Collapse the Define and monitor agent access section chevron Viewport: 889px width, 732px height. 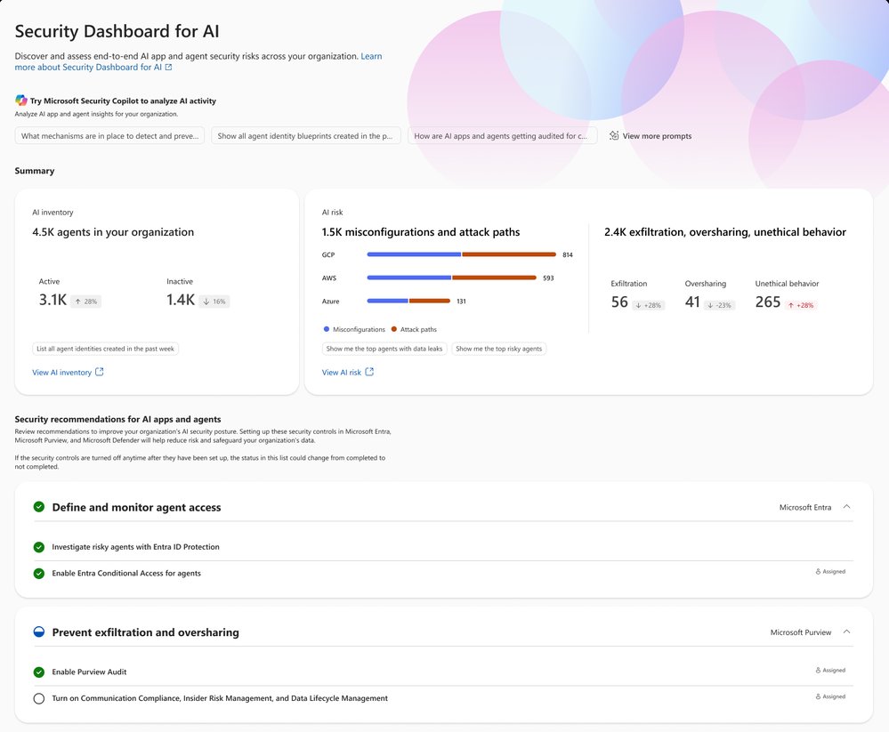[846, 506]
